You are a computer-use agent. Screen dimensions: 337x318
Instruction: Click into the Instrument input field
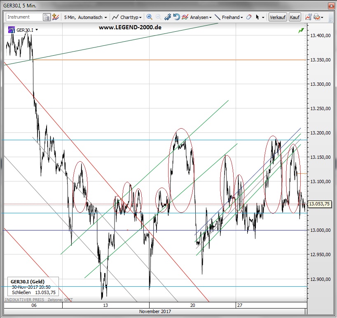coord(24,17)
